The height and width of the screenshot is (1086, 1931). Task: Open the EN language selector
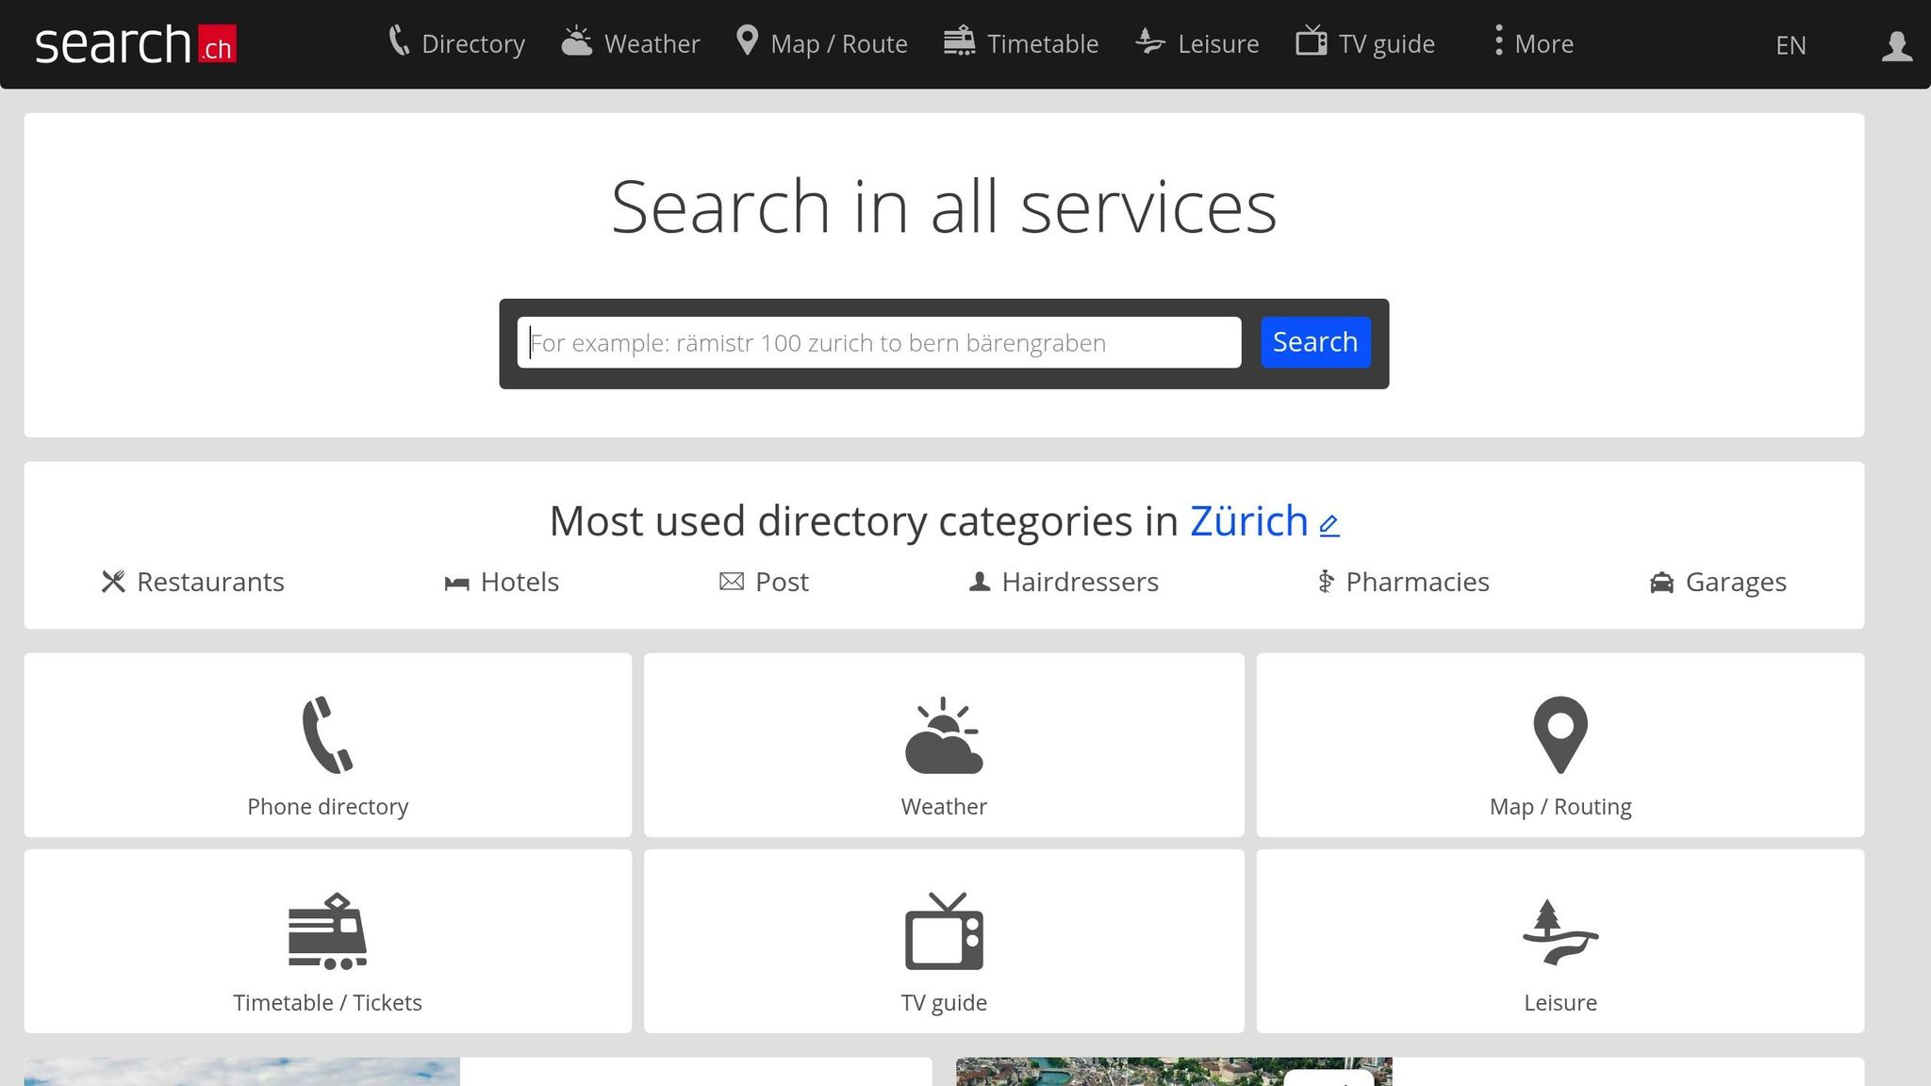(x=1790, y=44)
